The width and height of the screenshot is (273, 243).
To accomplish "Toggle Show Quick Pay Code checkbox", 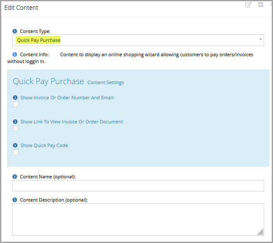I will pyautogui.click(x=16, y=152).
